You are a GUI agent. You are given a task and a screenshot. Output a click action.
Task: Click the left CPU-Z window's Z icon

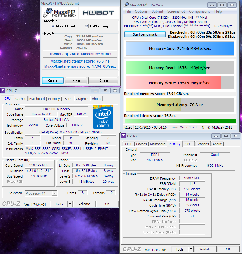(3, 91)
